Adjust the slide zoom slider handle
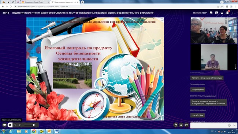The height and width of the screenshot is (134, 238). 34,125
